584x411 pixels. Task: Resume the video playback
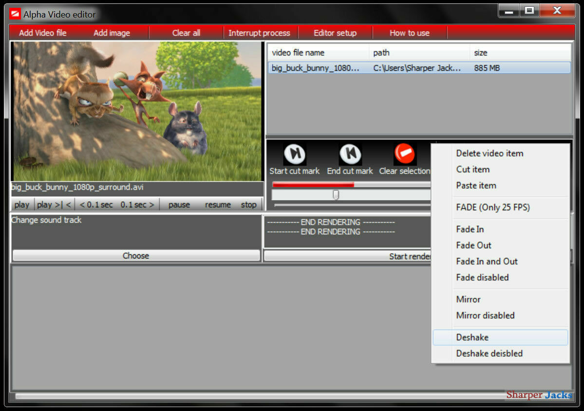pos(218,205)
